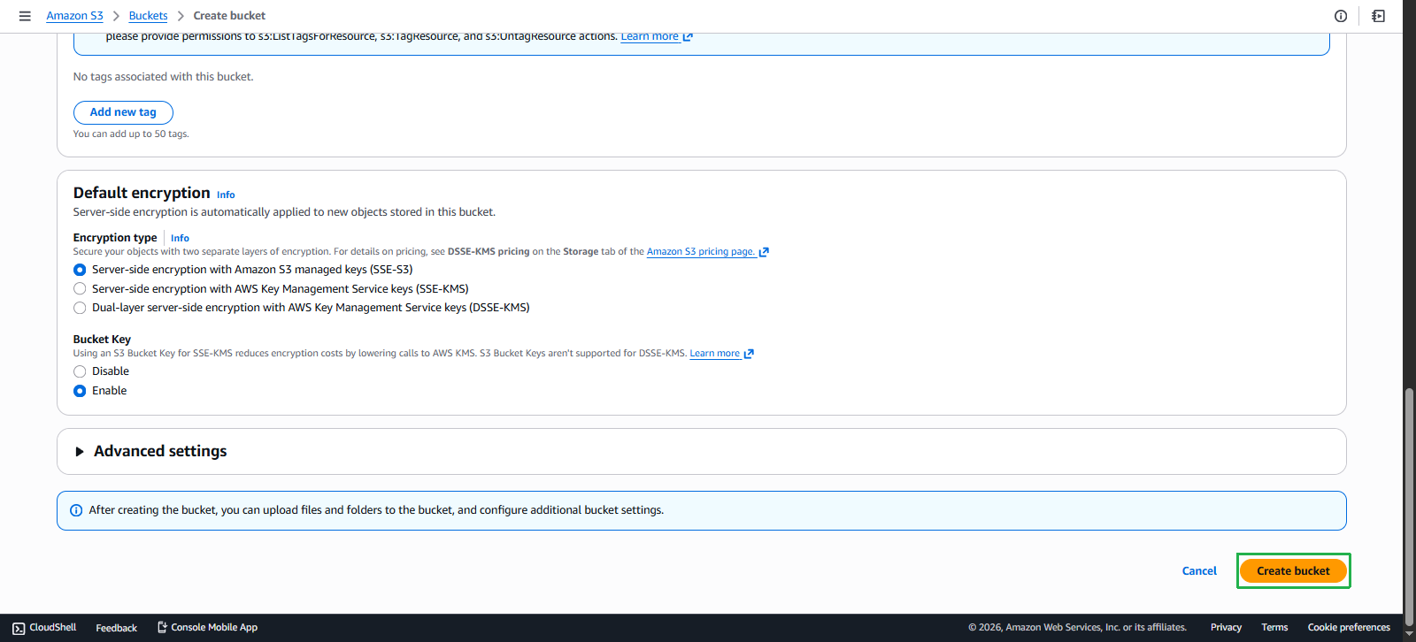Choose Disable for Bucket Key
Screen dimensions: 1416x642
pyautogui.click(x=80, y=371)
